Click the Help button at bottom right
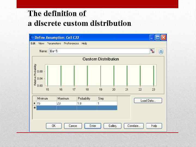 pos(154,126)
